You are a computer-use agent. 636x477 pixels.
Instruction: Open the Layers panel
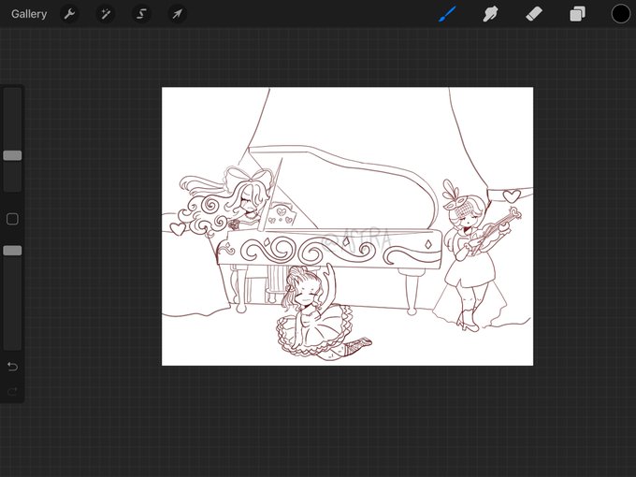pyautogui.click(x=577, y=14)
